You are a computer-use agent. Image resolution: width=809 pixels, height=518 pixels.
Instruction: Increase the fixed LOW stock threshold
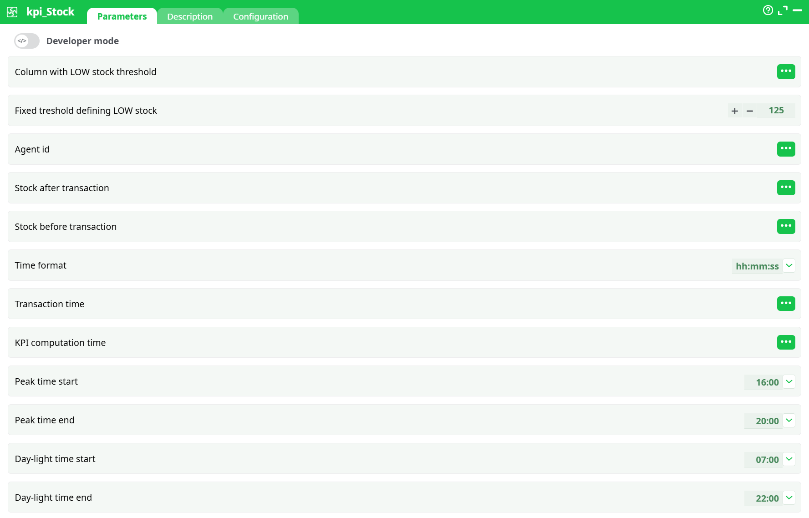(735, 110)
